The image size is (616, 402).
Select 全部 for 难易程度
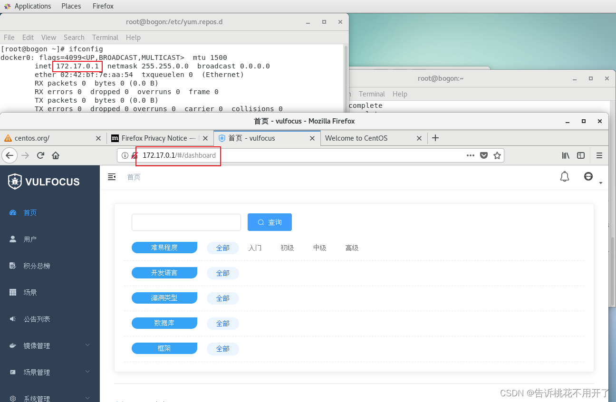pos(223,248)
